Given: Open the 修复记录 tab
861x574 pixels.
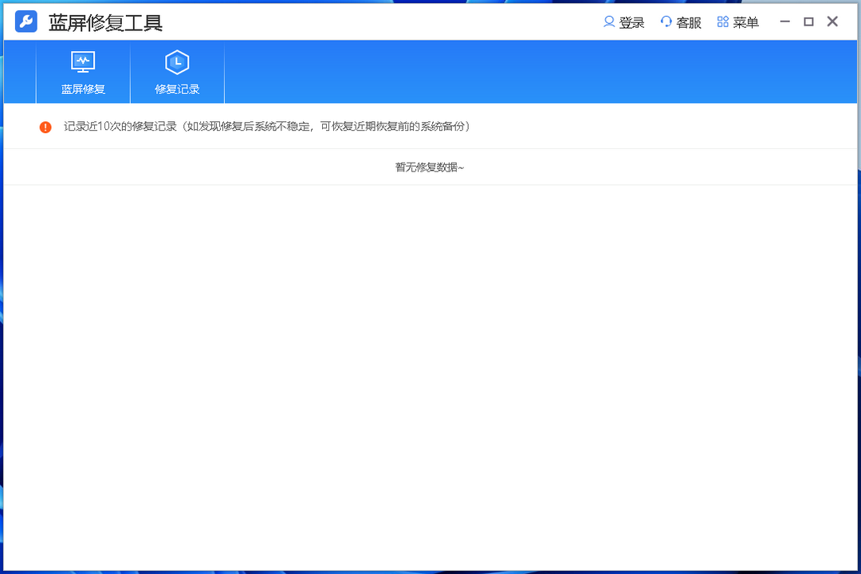Looking at the screenshot, I should click(176, 88).
